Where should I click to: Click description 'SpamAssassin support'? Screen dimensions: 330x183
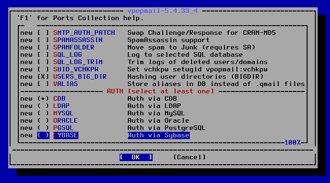[169, 40]
